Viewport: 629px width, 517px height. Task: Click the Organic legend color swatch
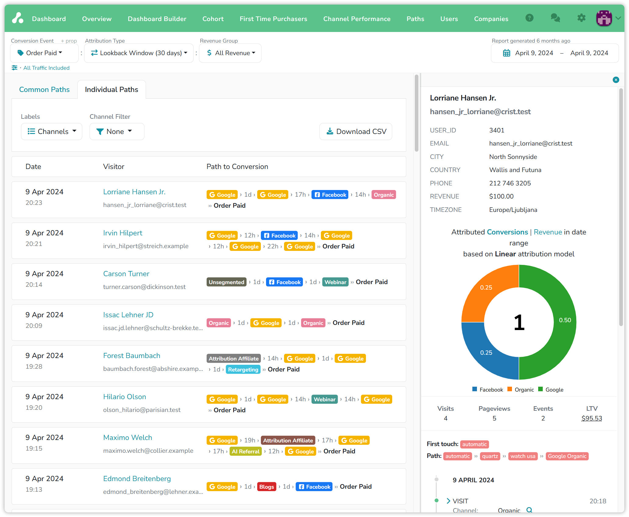pos(510,389)
